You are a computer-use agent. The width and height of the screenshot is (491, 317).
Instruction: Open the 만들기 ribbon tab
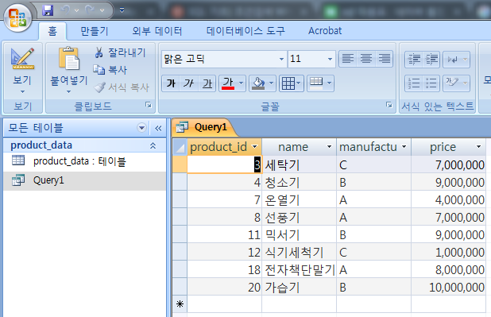point(95,31)
